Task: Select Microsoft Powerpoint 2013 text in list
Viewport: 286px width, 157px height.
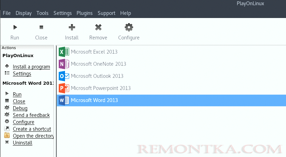Action: (101, 88)
